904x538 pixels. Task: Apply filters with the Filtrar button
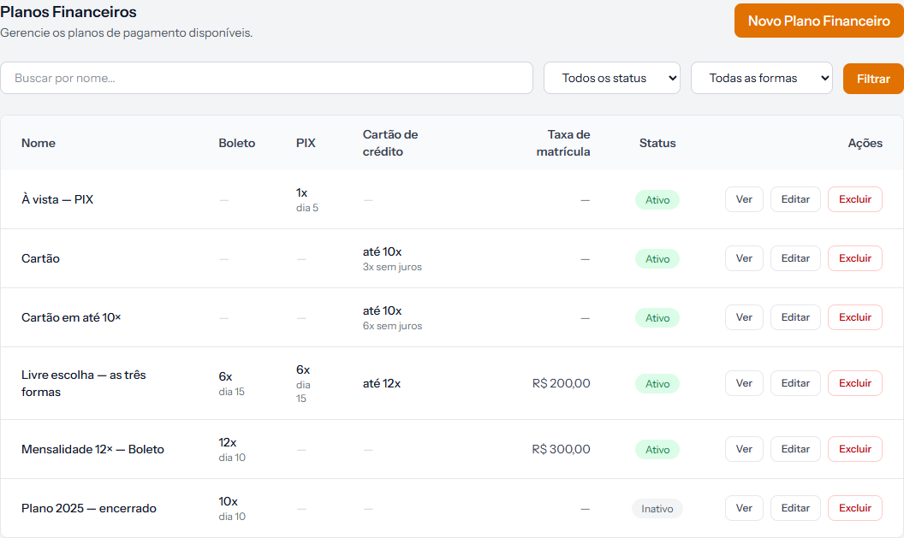873,79
